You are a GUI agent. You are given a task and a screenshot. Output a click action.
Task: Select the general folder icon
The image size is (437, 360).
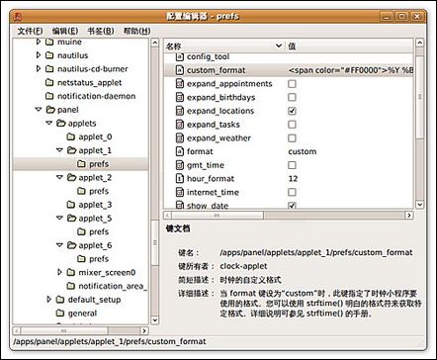click(60, 313)
